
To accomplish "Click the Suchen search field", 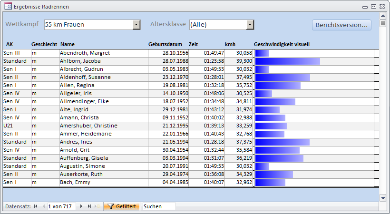I will (x=158, y=206).
